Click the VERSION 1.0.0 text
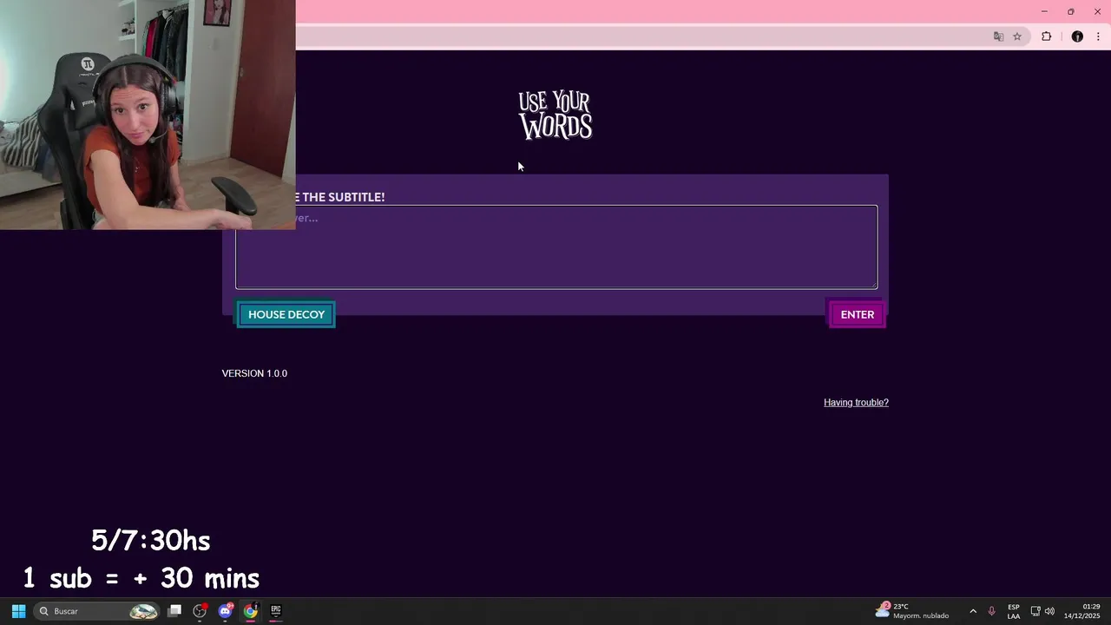 [254, 373]
